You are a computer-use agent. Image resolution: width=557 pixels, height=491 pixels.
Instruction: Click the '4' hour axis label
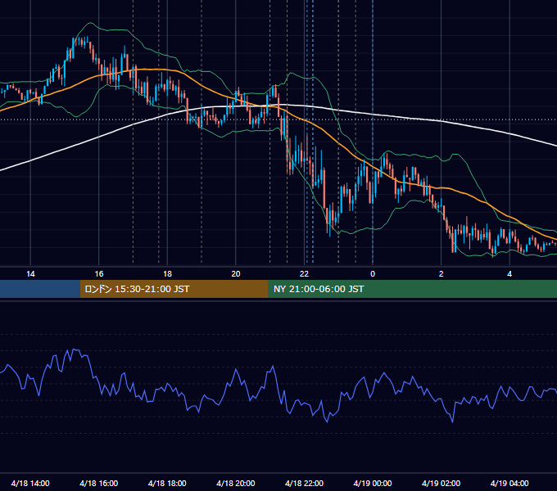509,274
